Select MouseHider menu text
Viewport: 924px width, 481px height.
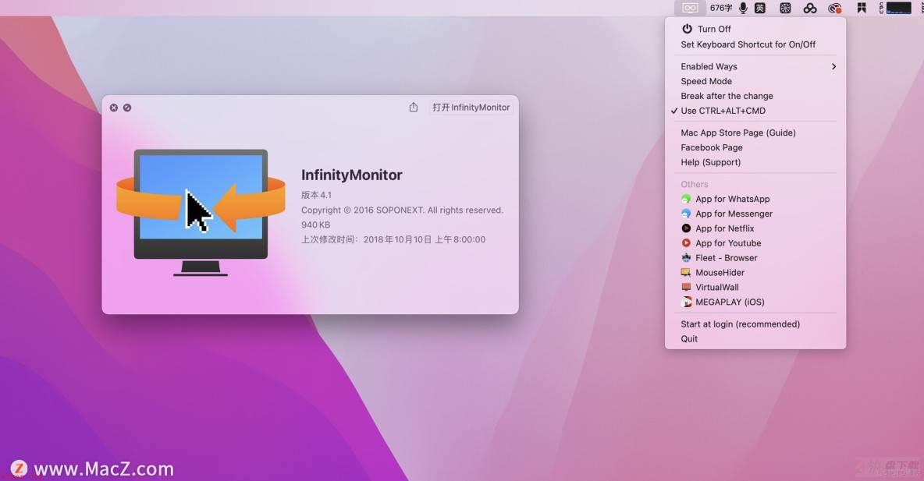pos(720,273)
